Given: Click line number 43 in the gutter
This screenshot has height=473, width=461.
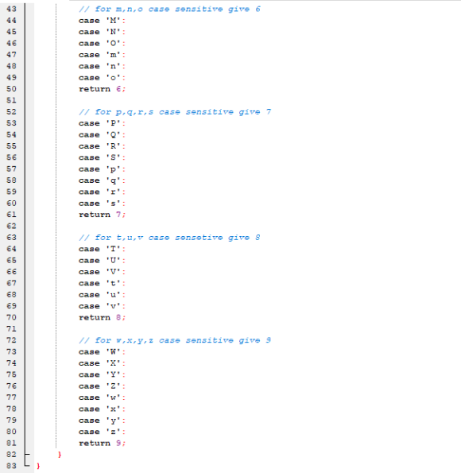Looking at the screenshot, I should [11, 9].
